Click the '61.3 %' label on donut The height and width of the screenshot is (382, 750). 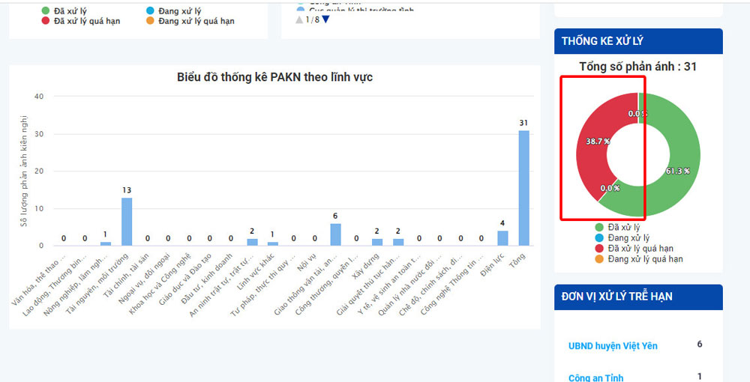click(678, 171)
